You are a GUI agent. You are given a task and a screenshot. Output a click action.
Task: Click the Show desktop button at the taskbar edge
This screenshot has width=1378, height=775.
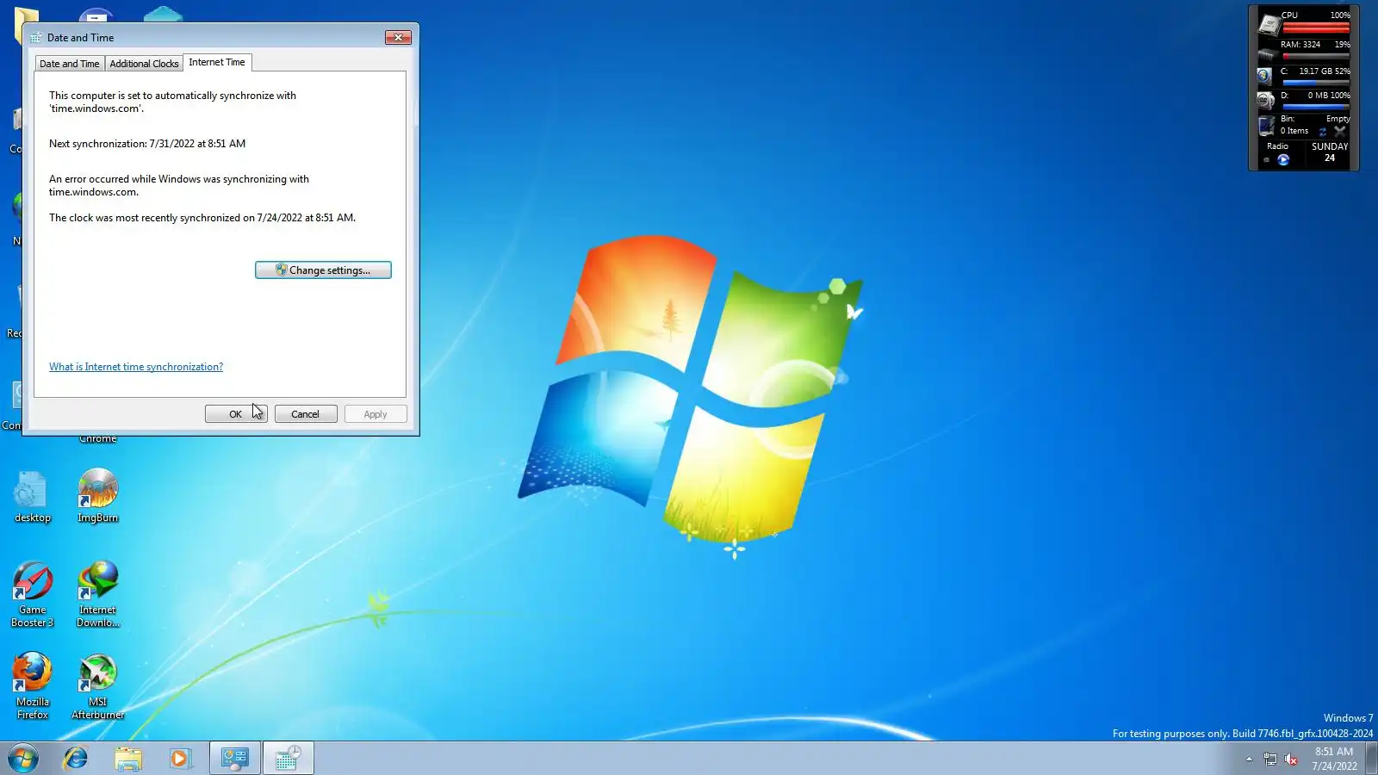[x=1372, y=759]
